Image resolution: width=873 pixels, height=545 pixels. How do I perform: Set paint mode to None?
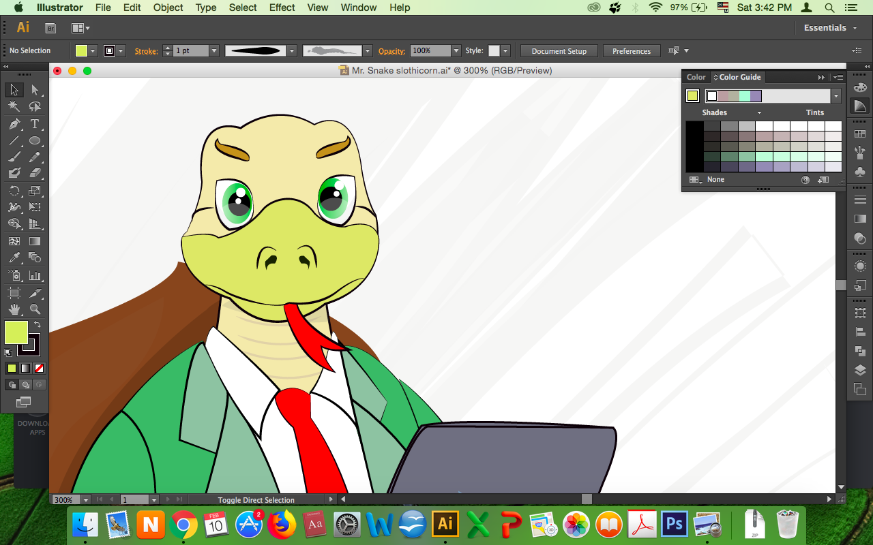(39, 368)
